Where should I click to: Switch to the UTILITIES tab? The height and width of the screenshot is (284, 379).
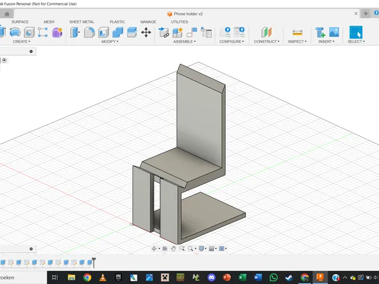click(x=179, y=22)
